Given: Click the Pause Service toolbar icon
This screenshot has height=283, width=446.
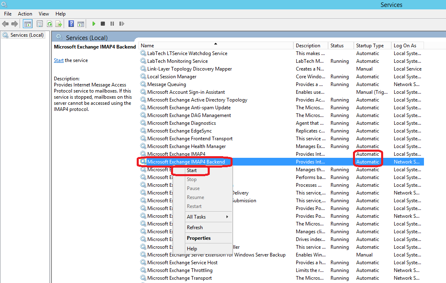Looking at the screenshot, I should click(112, 24).
